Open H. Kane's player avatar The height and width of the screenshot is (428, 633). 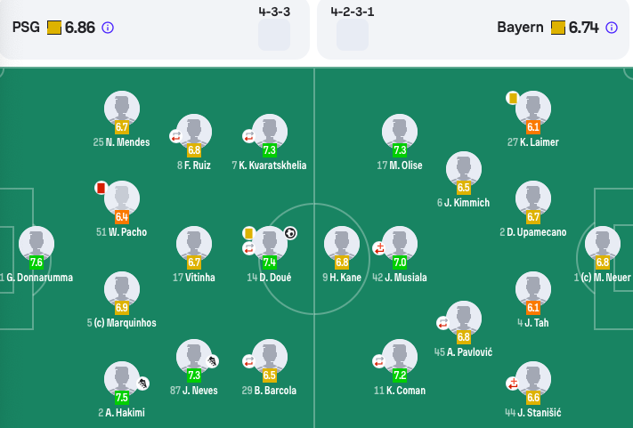pos(342,244)
